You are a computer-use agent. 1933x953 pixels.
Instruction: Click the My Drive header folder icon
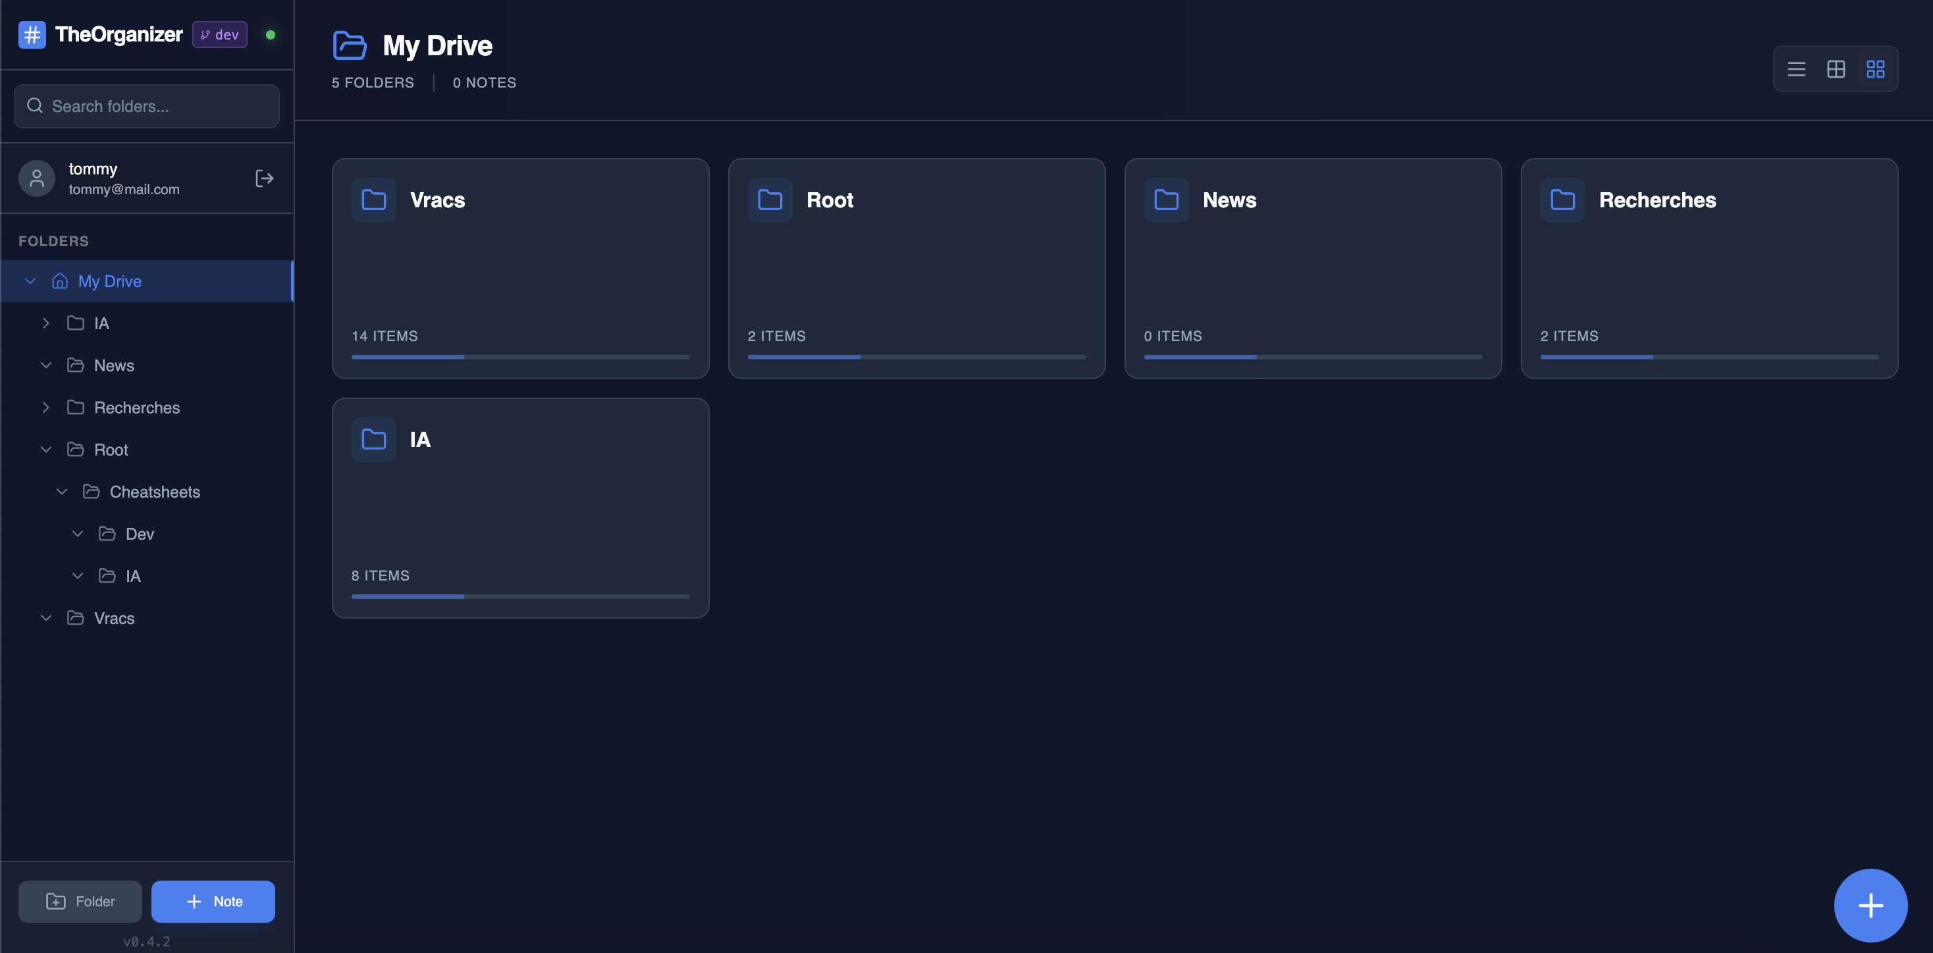coord(350,46)
